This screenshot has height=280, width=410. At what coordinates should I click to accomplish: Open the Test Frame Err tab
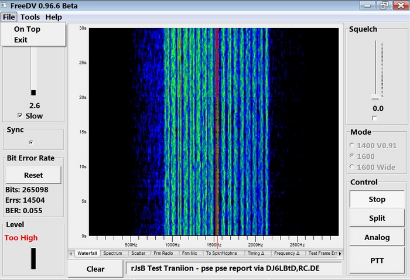click(x=322, y=253)
